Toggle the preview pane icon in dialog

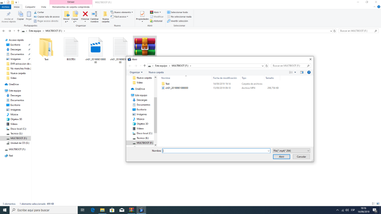[x=302, y=72]
